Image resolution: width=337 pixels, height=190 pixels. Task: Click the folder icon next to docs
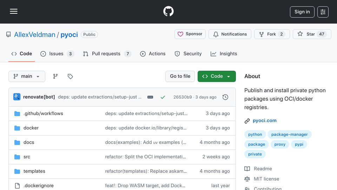17,142
